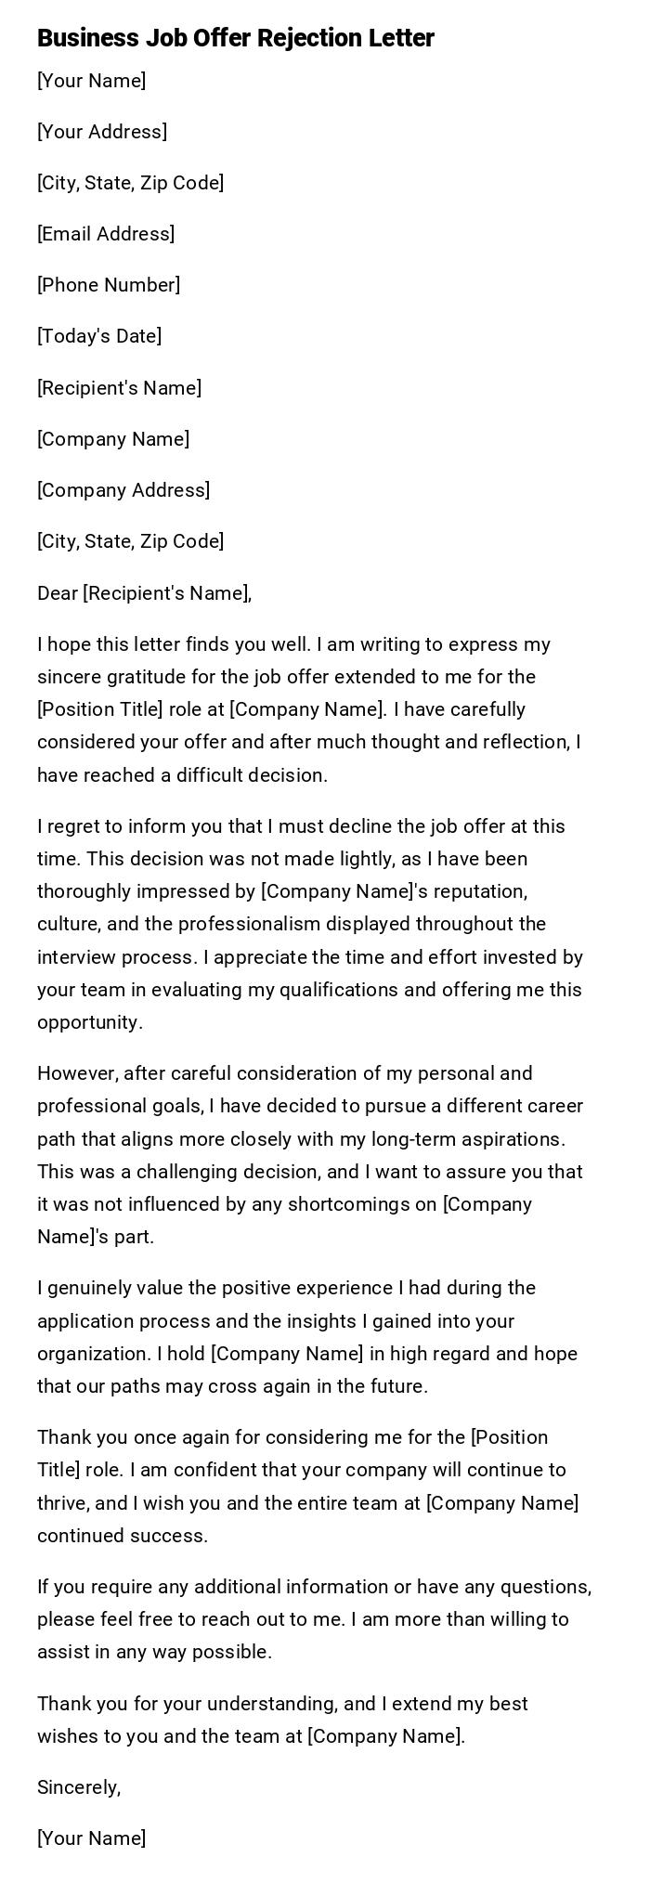Click the top [Your Name] placeholder
This screenshot has height=1896, width=650.
91,81
